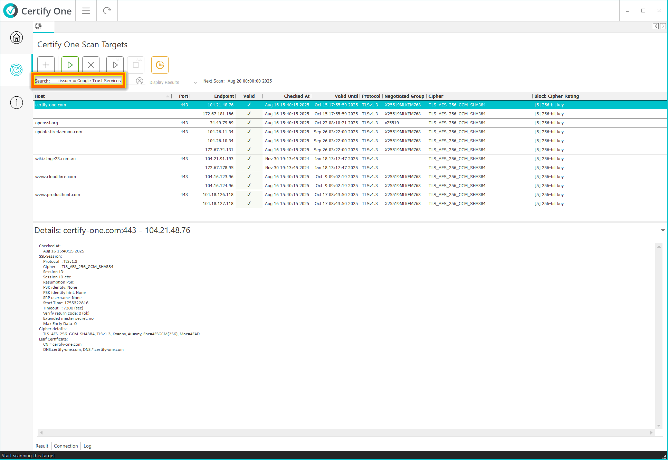Viewport: 668px width, 460px height.
Task: Open the hamburger menu
Action: click(x=86, y=11)
